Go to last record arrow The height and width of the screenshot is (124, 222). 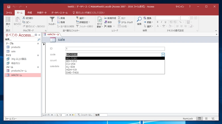(70, 115)
